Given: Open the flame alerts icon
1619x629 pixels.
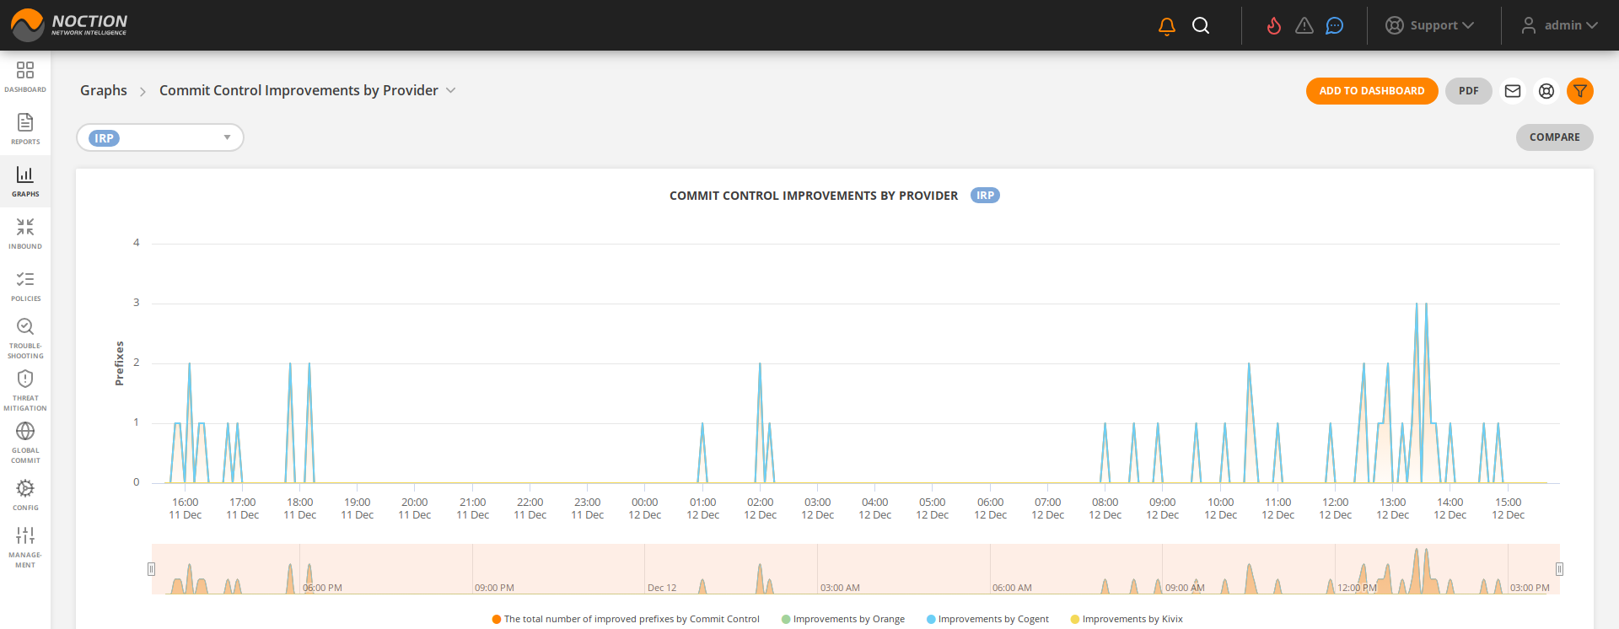Looking at the screenshot, I should 1273,26.
